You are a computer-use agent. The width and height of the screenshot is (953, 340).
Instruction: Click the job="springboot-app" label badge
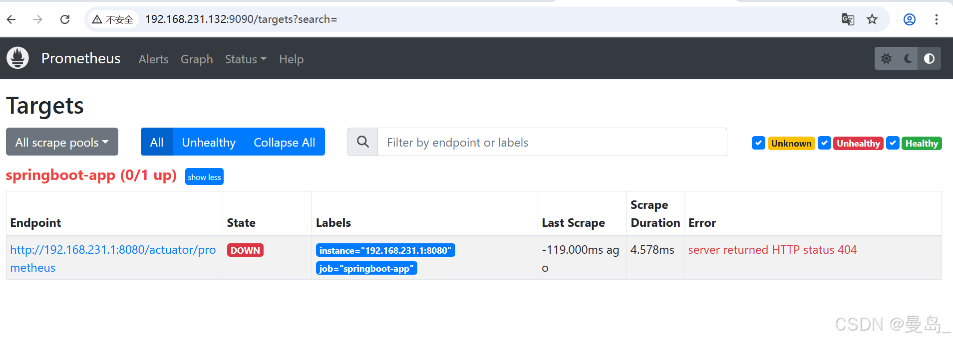(x=366, y=268)
